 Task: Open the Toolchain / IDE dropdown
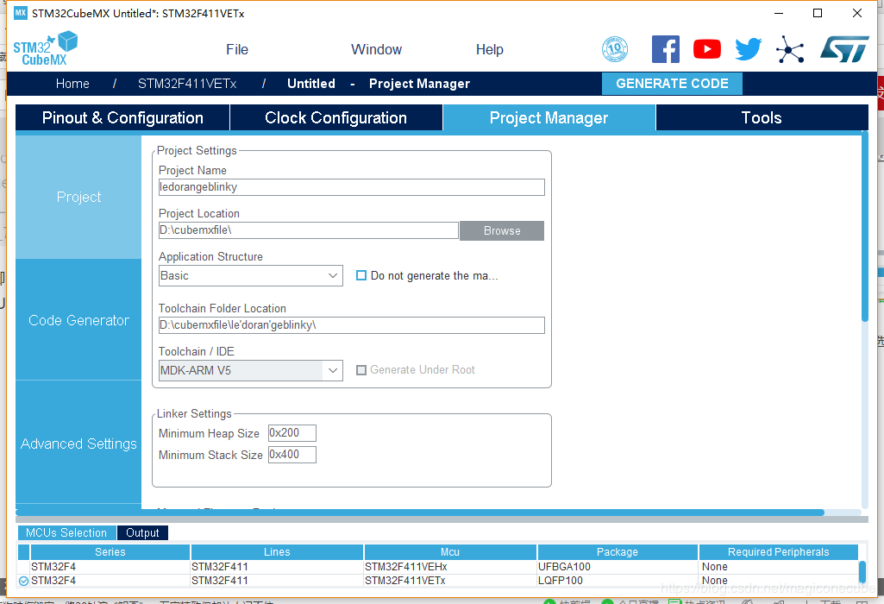251,370
